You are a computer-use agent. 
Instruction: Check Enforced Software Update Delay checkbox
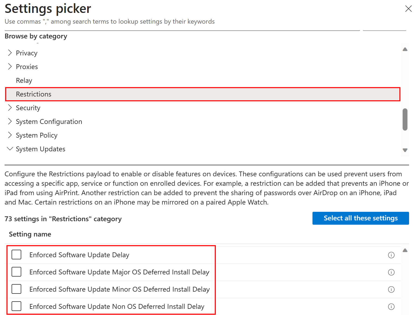pyautogui.click(x=16, y=255)
